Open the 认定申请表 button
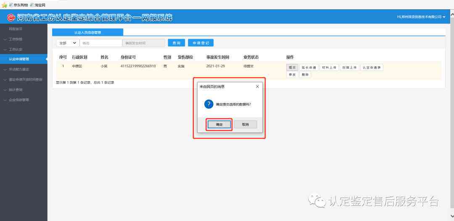454x221 pixels. click(372, 67)
